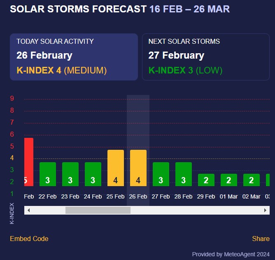The width and height of the screenshot is (275, 260).
Task: Click the MeteoAgent 2024 provider credit
Action: click(231, 254)
